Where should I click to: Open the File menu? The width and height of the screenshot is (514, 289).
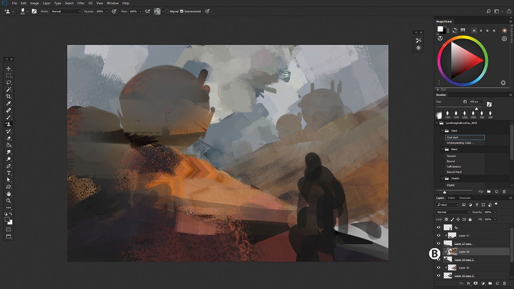[x=14, y=3]
